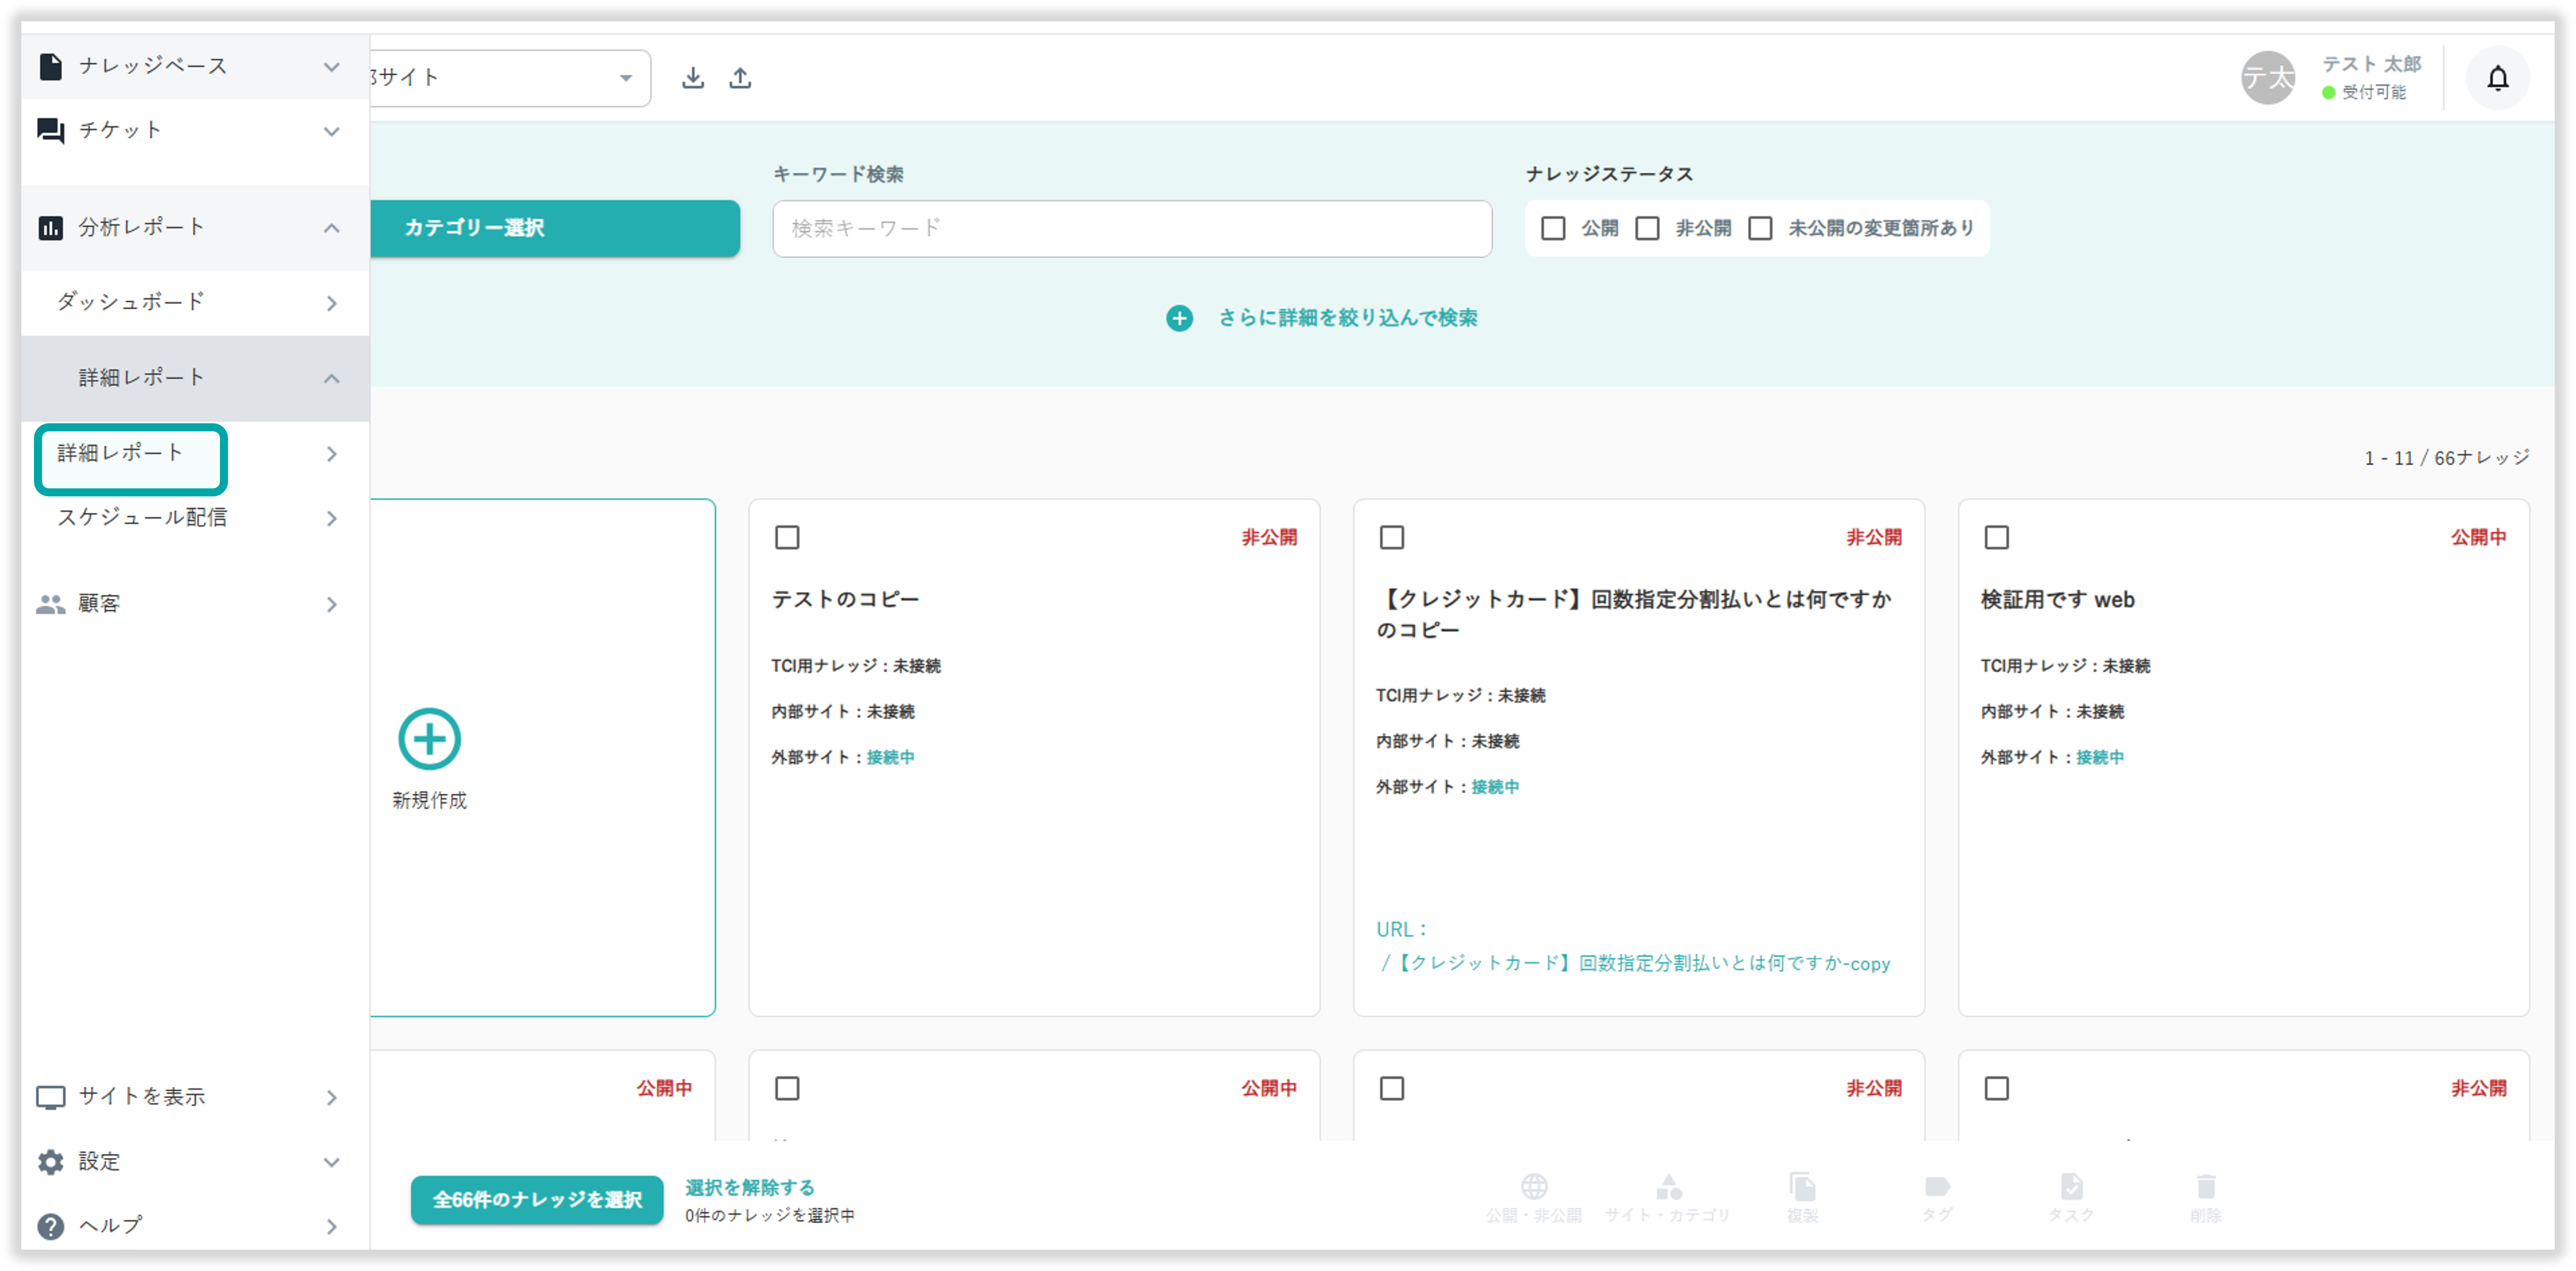The height and width of the screenshot is (1271, 2576).
Task: Collapse the 分析レポート menu section
Action: pos(331,228)
